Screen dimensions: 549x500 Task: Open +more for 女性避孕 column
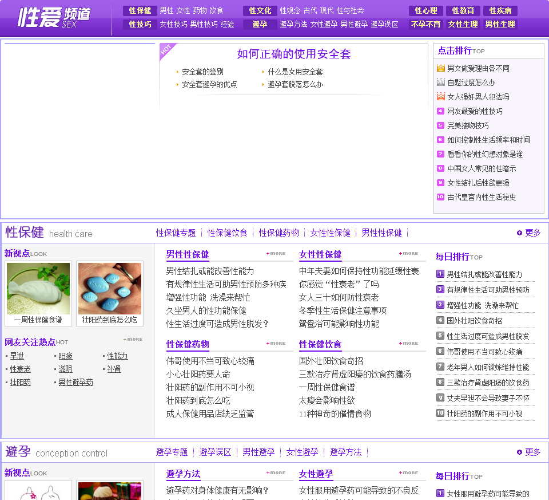[408, 473]
